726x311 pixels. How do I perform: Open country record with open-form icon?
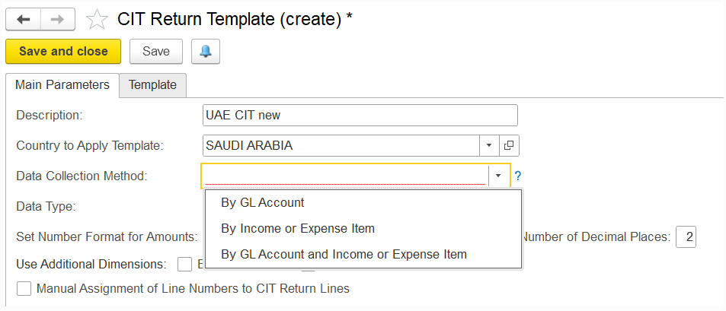509,145
